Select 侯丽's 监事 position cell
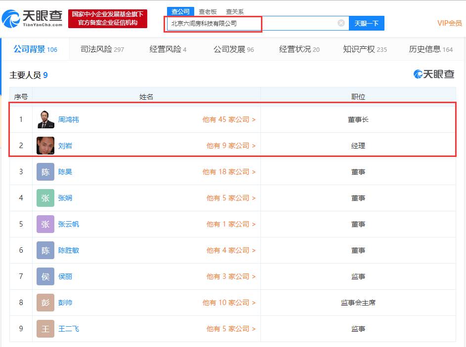Screen dimensions: 466x347 click(x=358, y=276)
